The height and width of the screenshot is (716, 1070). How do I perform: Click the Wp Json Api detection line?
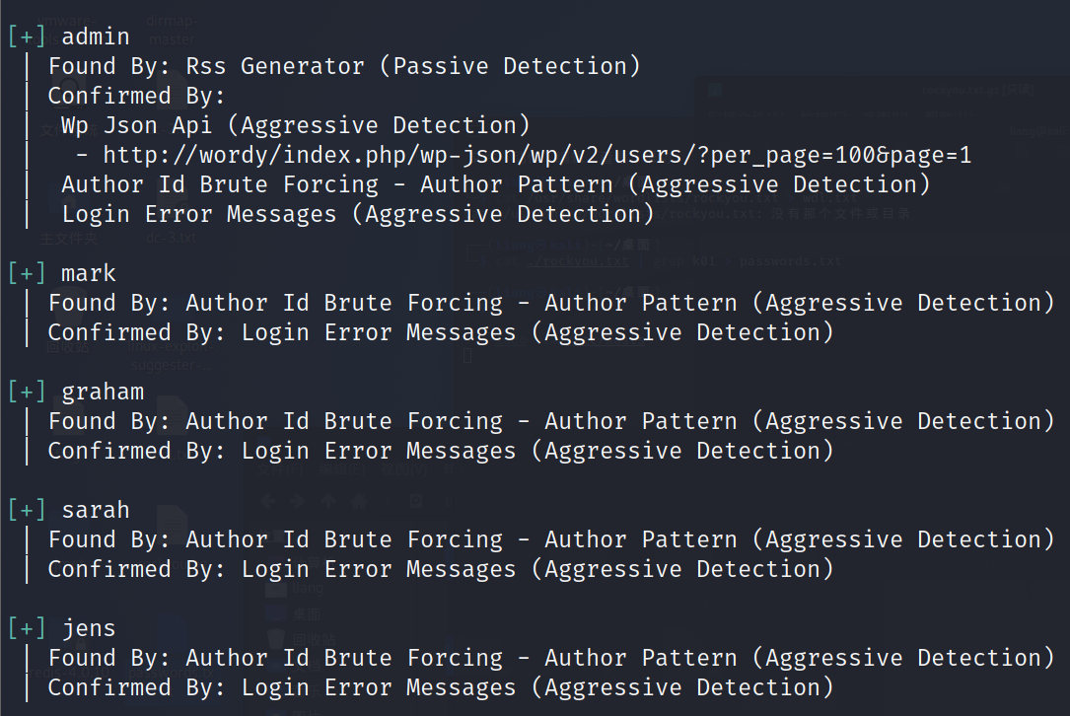[x=295, y=125]
